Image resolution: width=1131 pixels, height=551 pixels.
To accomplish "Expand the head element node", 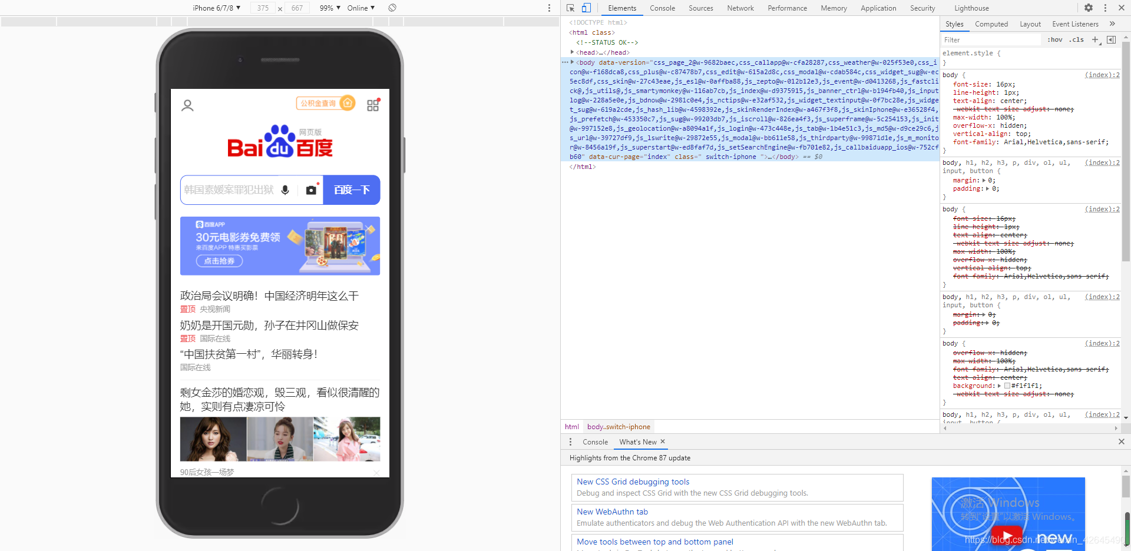I will (x=572, y=52).
